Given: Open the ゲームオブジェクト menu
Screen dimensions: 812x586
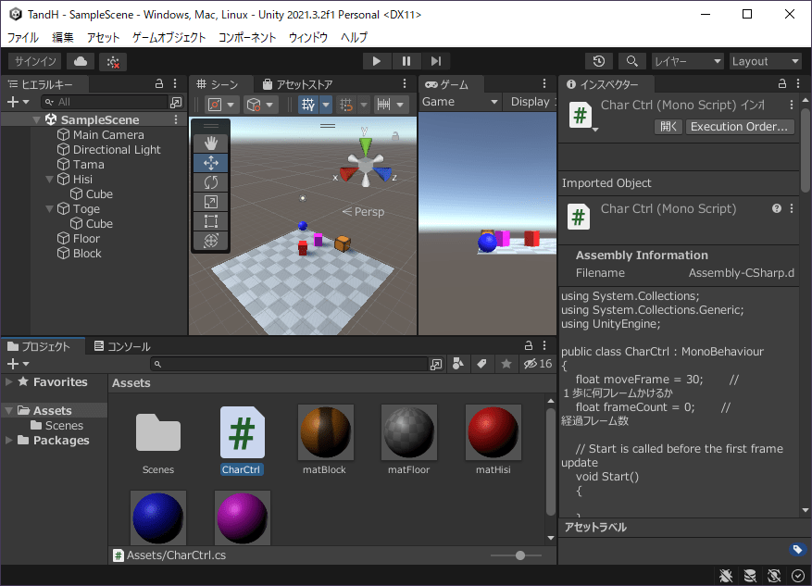Looking at the screenshot, I should pos(169,37).
